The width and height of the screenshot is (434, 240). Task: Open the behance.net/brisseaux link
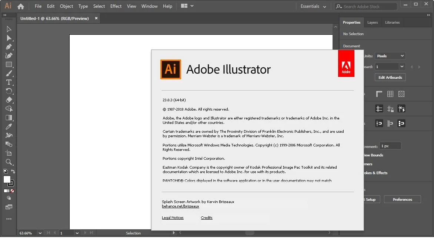(180, 206)
